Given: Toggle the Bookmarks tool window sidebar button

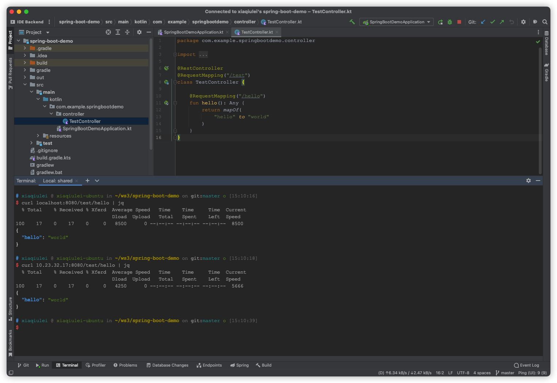Looking at the screenshot, I should coord(10,343).
